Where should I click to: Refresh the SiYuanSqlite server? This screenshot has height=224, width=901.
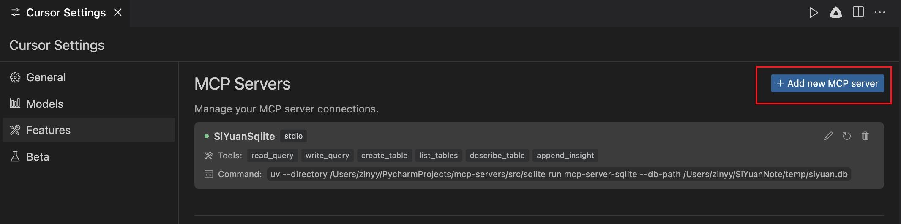(x=846, y=136)
